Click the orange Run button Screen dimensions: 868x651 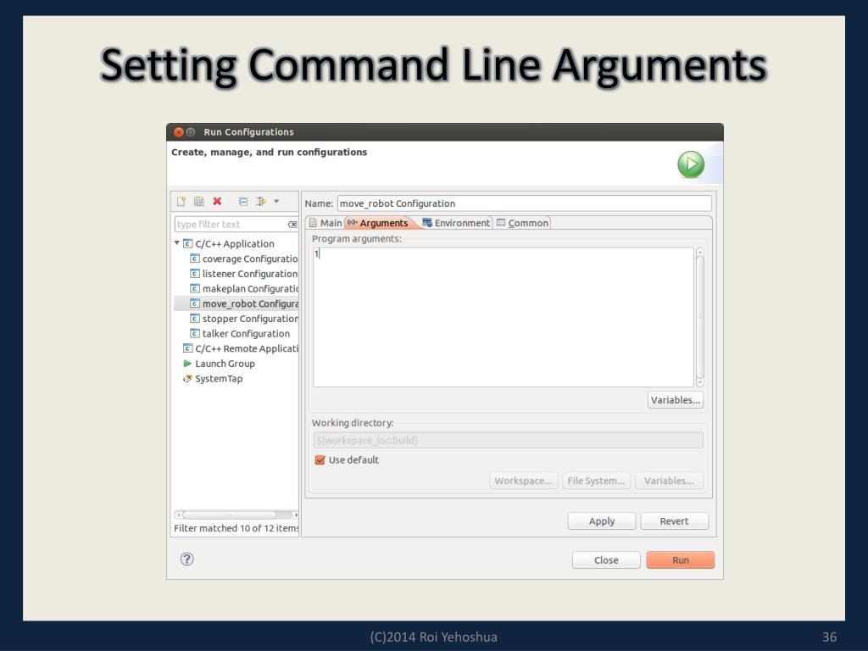(681, 559)
